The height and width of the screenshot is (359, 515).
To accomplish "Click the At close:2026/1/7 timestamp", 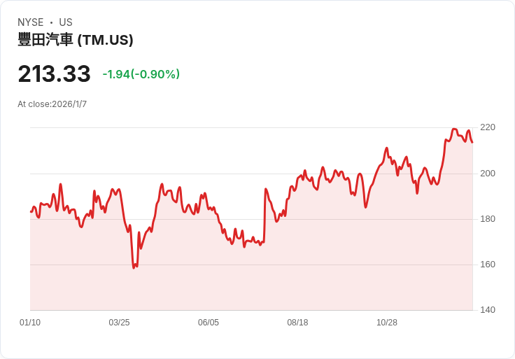I will 52,104.
